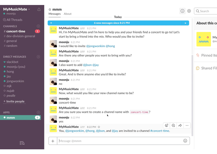Click the #concert-time channel link
The height and width of the screenshot is (154, 217).
pyautogui.click(x=160, y=131)
